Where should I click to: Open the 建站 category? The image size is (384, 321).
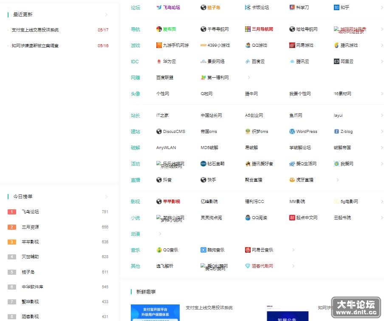click(136, 132)
